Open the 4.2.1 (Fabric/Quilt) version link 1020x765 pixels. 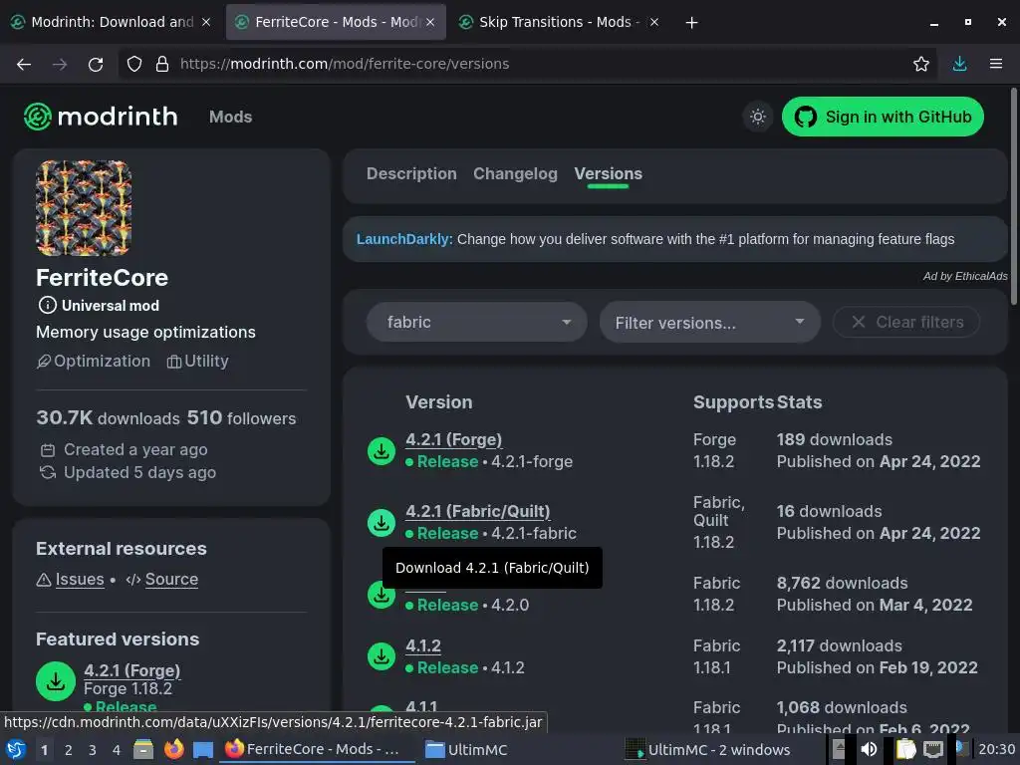478,511
